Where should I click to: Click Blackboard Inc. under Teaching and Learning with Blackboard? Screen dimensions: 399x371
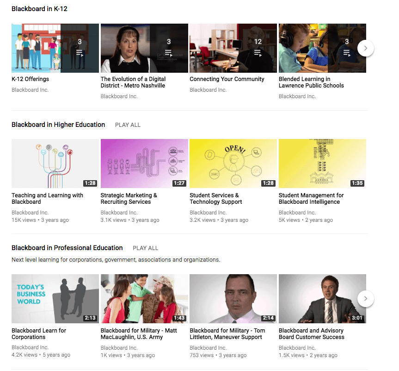click(x=30, y=213)
